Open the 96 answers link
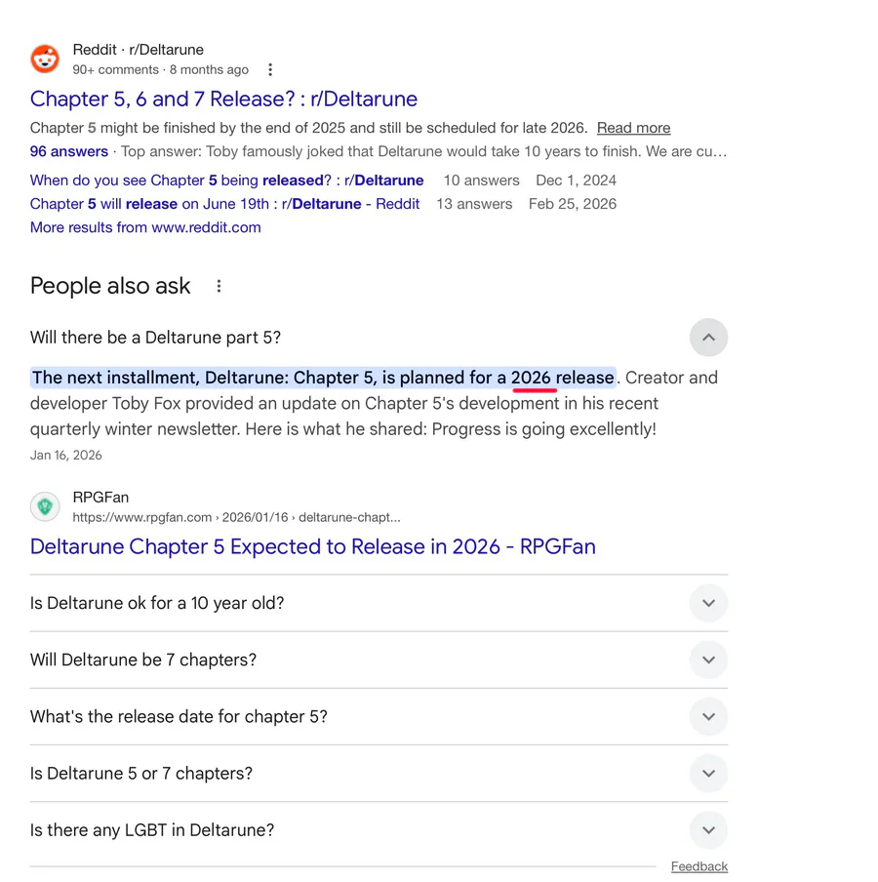Viewport: 878px width, 882px height. coord(69,151)
